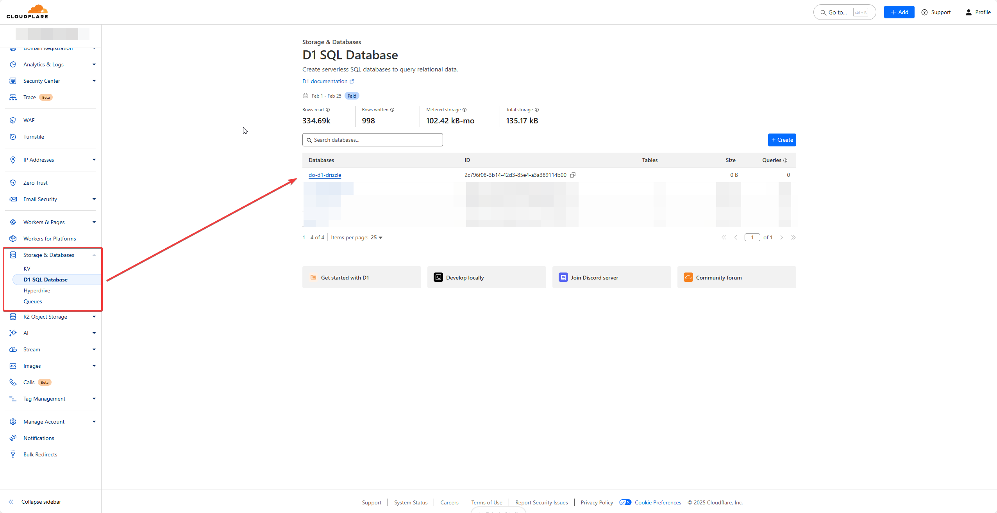Screen dimensions: 997x513
Task: Click the Create database button
Action: pyautogui.click(x=782, y=140)
